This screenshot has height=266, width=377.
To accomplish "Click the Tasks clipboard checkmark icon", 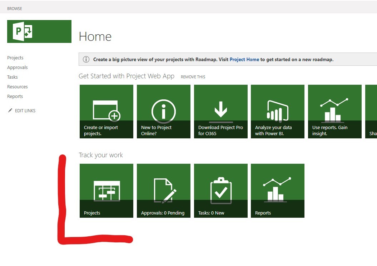I will pyautogui.click(x=221, y=191).
